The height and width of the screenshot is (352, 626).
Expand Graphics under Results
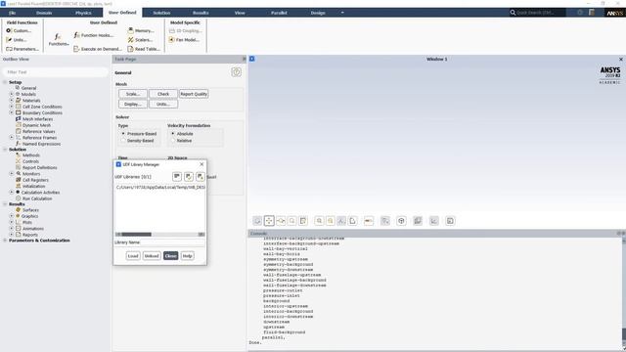click(12, 216)
